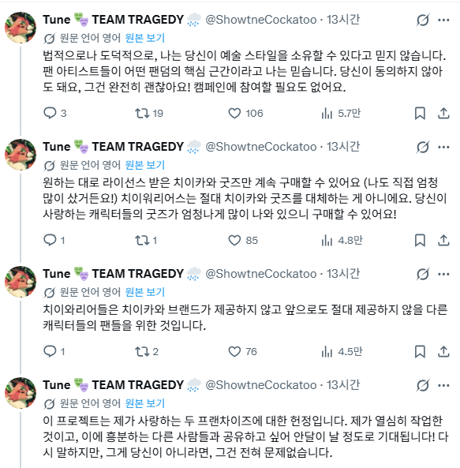The image size is (460, 468).
Task: Reply to the first tweet with 3 comments
Action: coord(55,114)
